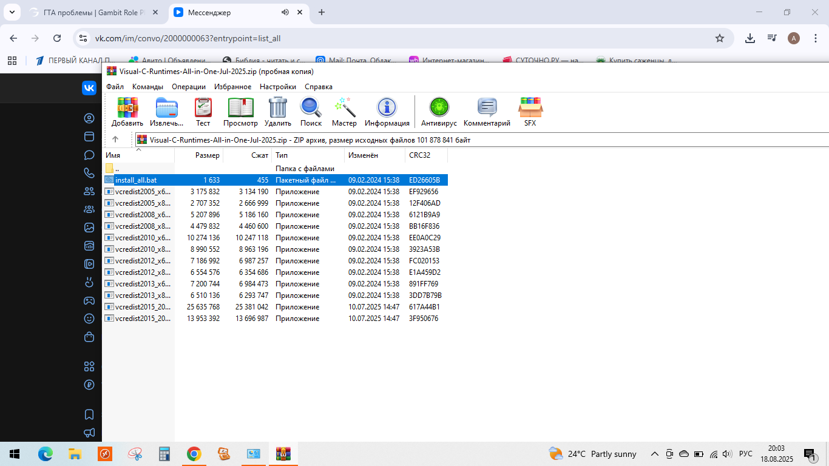Open the Файл menu

[115, 87]
